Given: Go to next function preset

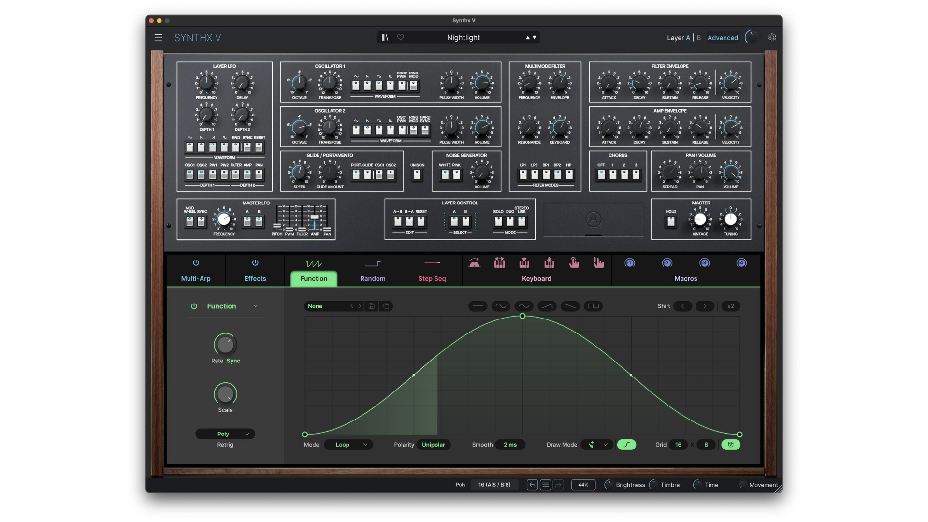Looking at the screenshot, I should click(x=359, y=306).
